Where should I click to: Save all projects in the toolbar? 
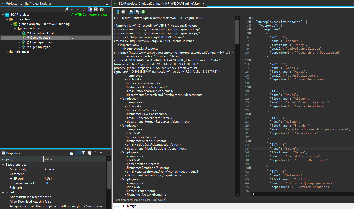[90, 9]
